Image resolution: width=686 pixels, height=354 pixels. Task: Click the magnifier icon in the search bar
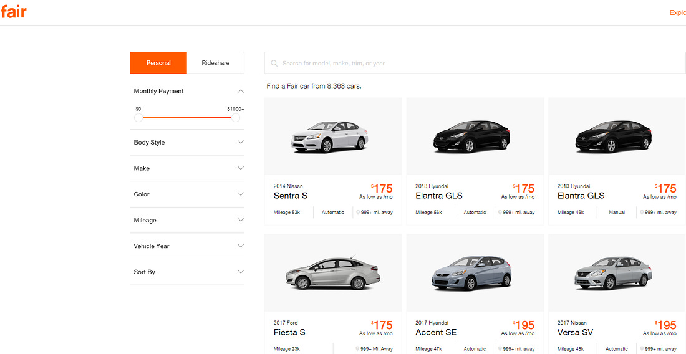coord(274,64)
